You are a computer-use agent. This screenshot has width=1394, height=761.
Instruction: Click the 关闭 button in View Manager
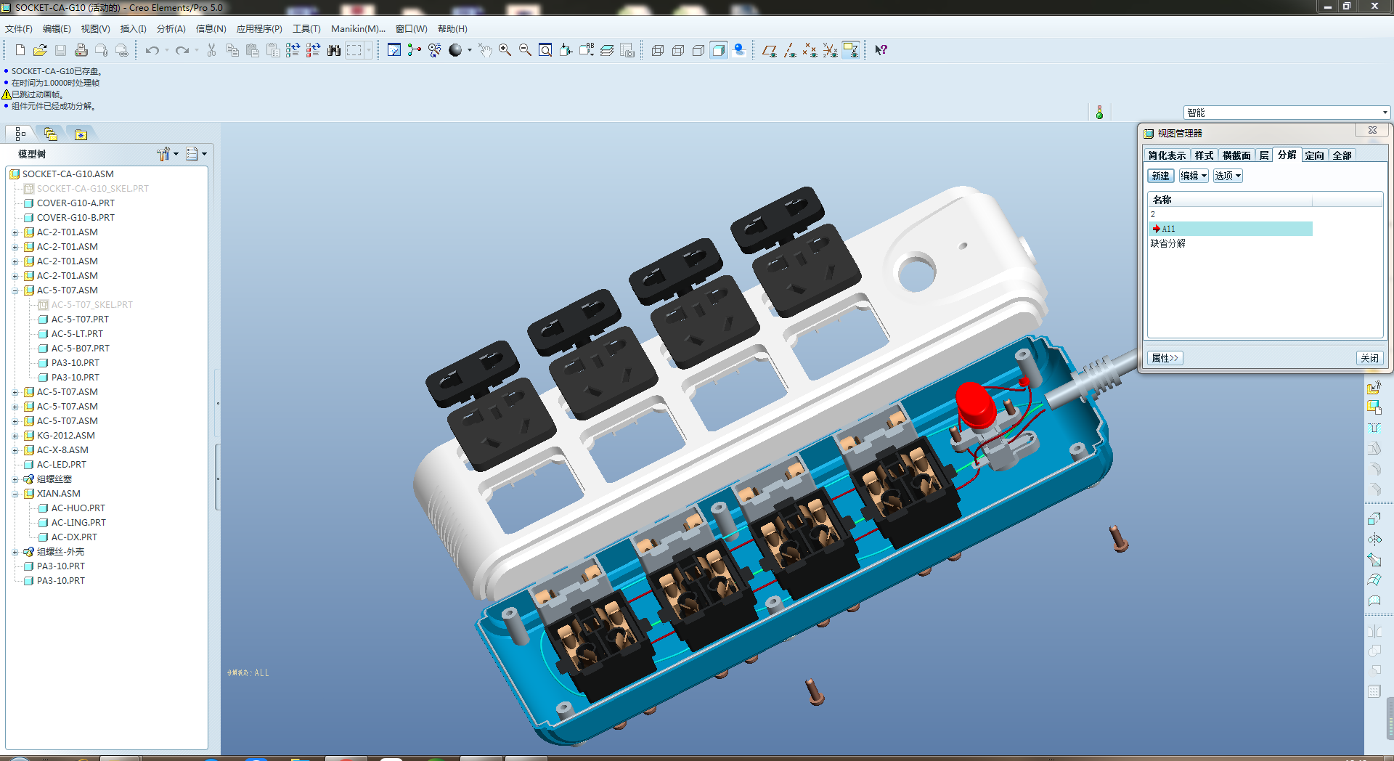coord(1370,358)
